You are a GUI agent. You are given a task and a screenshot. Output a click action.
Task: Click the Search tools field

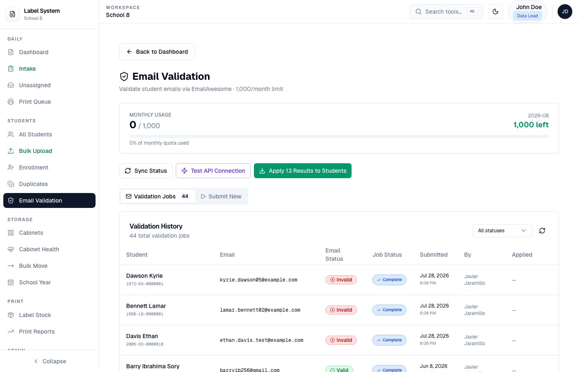[x=446, y=12]
